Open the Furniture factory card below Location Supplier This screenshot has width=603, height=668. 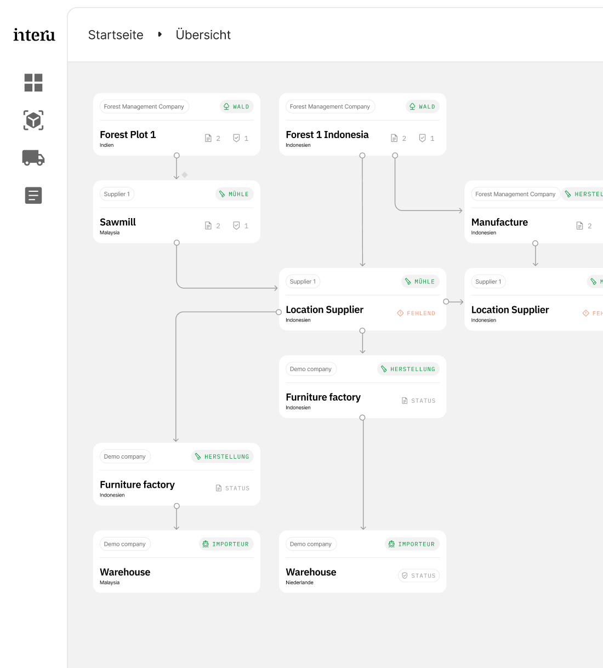tap(362, 387)
